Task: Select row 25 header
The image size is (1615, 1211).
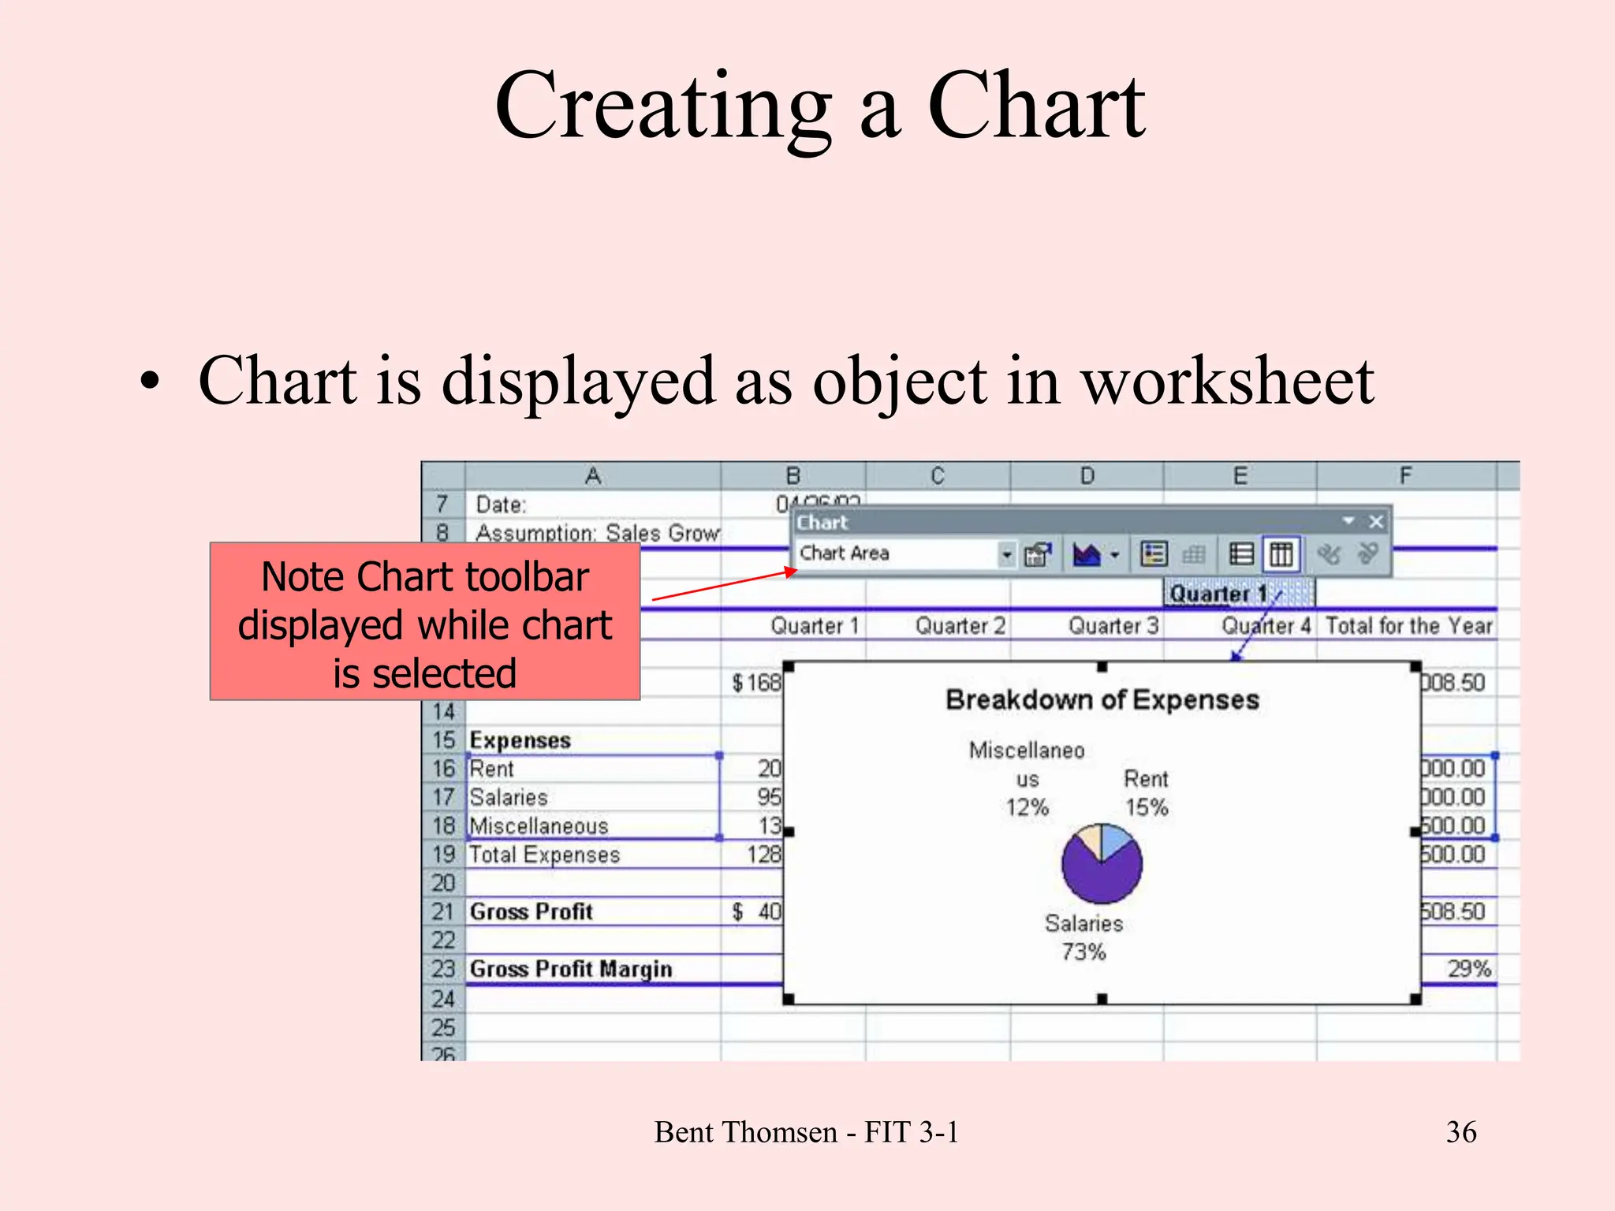Action: 443,1027
